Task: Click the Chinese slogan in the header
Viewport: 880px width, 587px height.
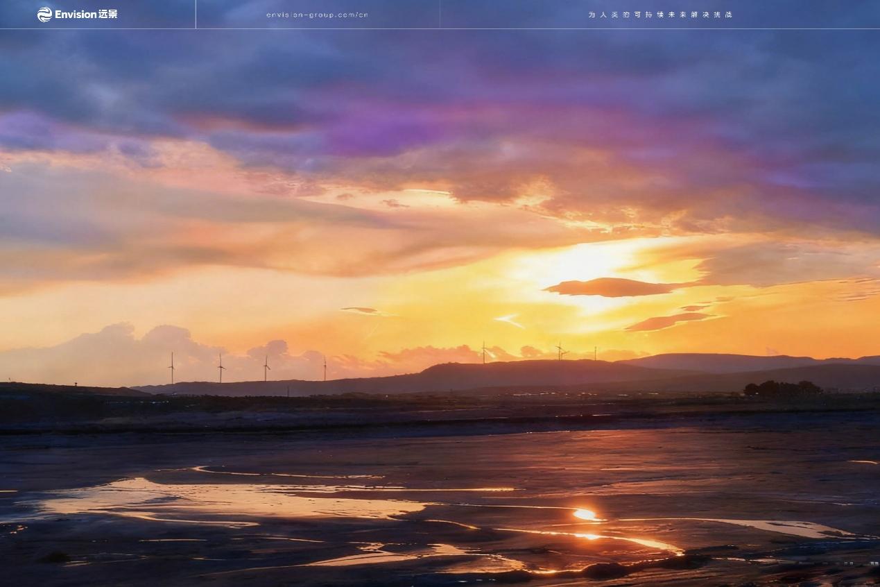Action: (659, 15)
